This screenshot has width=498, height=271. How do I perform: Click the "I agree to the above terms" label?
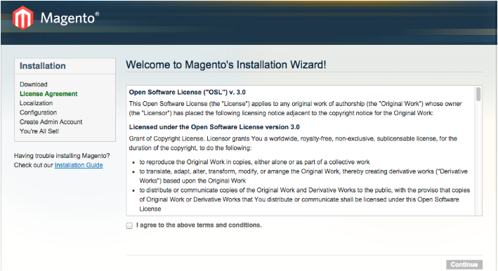(199, 225)
